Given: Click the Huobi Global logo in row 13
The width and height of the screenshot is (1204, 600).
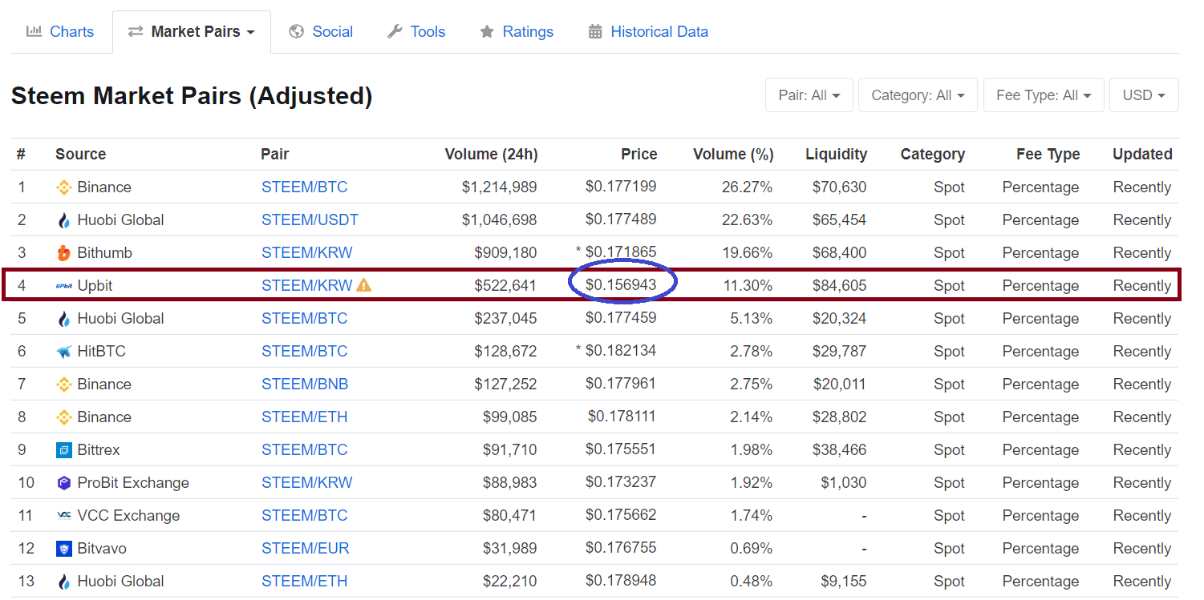Looking at the screenshot, I should pyautogui.click(x=64, y=582).
